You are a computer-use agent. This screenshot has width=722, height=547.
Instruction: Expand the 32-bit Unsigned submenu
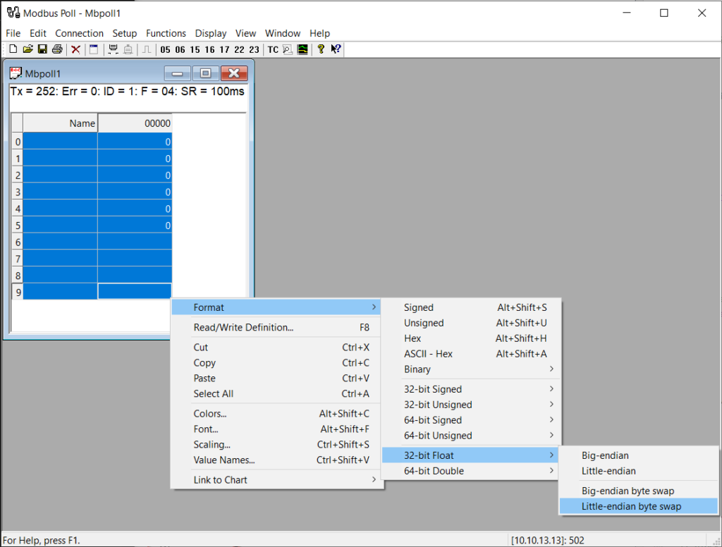coord(470,405)
